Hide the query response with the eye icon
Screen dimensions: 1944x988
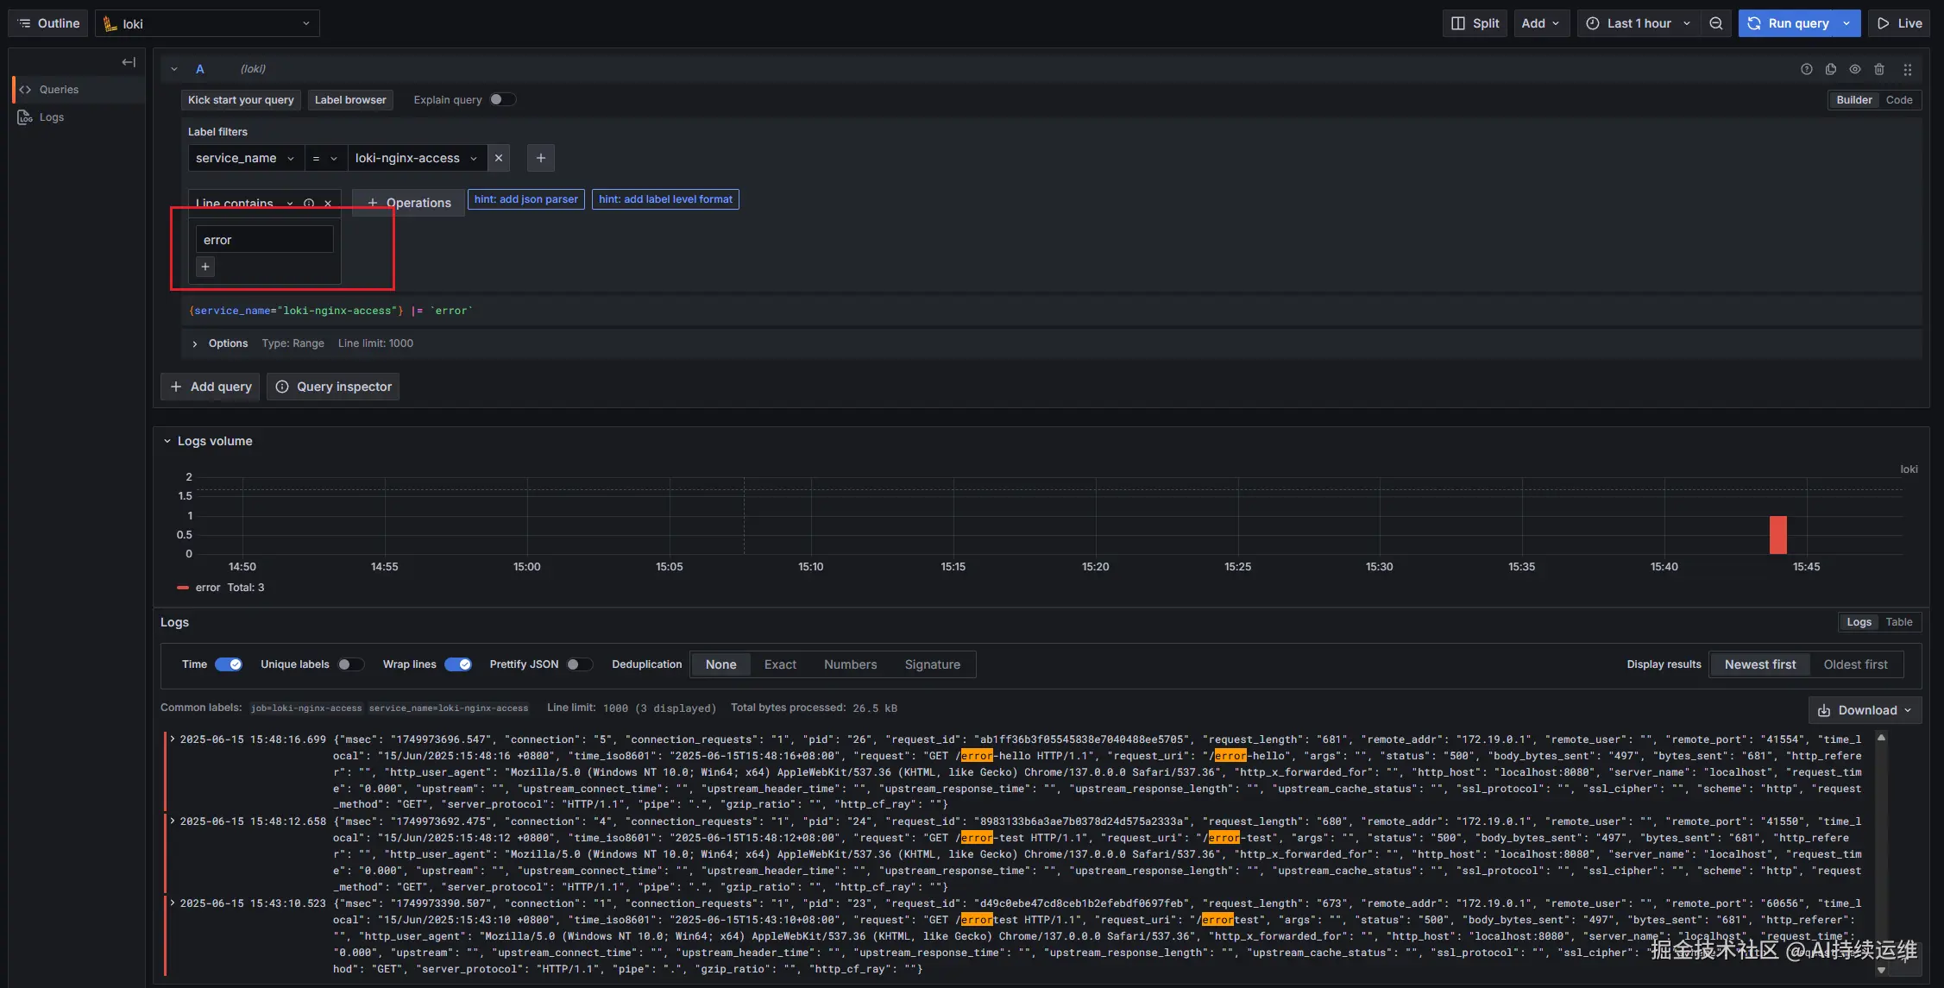pos(1855,69)
